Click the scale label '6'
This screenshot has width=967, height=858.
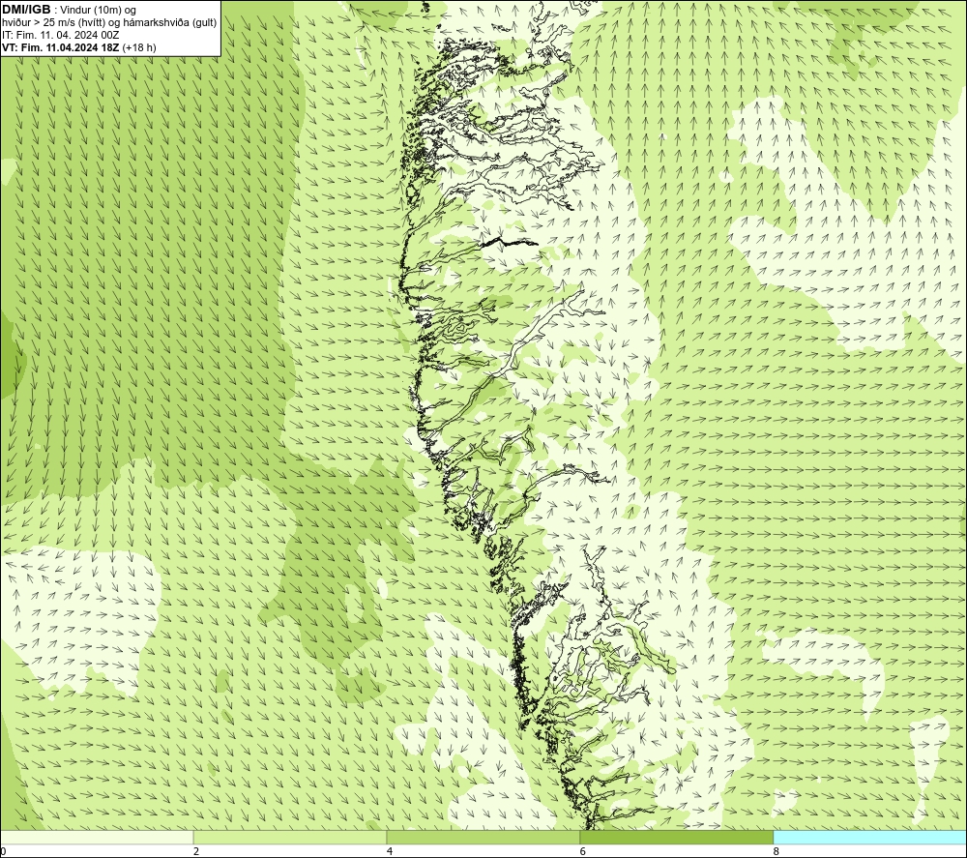[583, 851]
